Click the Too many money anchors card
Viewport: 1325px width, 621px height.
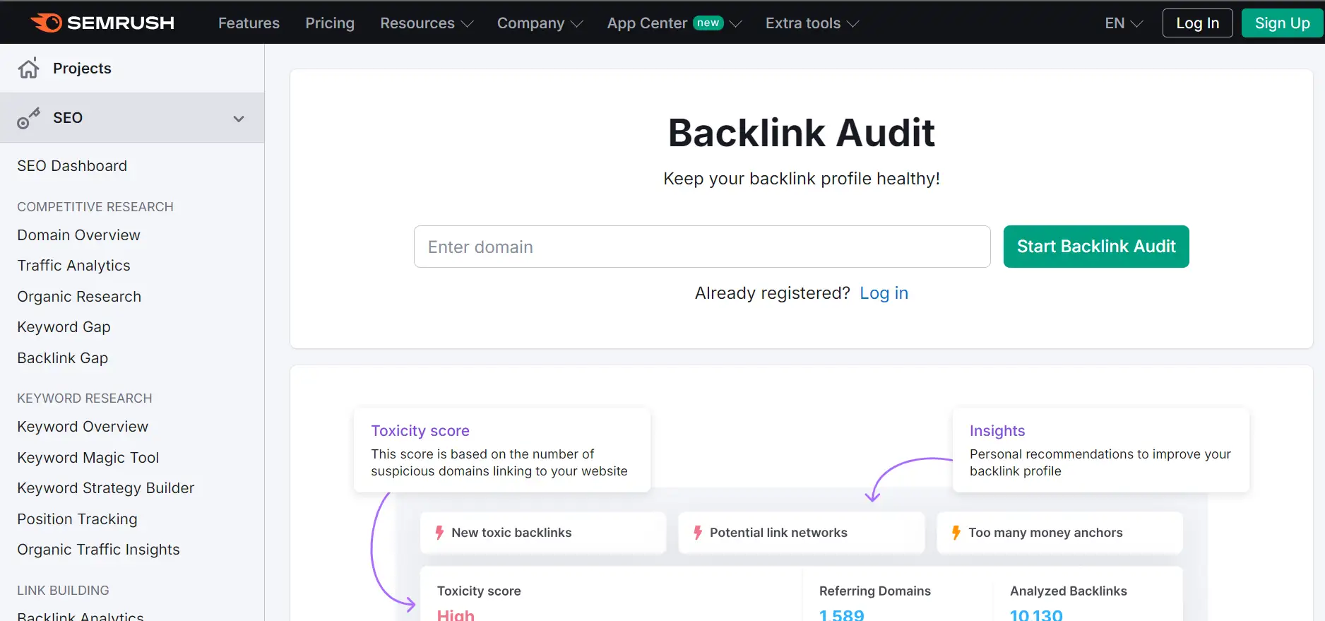pos(1059,533)
